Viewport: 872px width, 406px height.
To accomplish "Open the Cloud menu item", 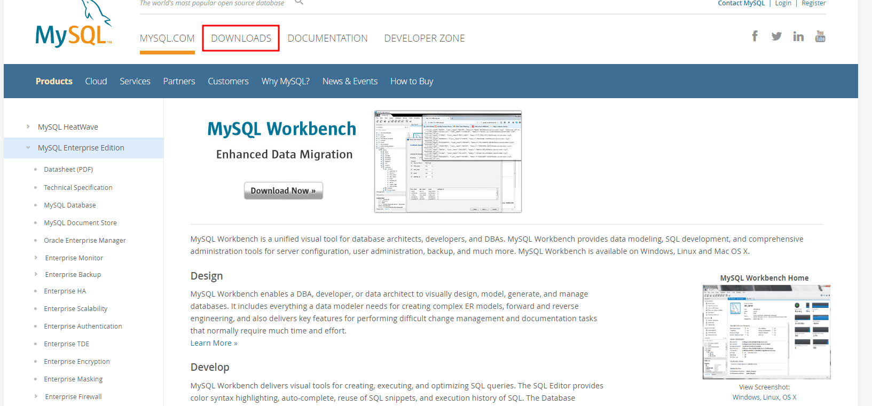I will [x=96, y=81].
